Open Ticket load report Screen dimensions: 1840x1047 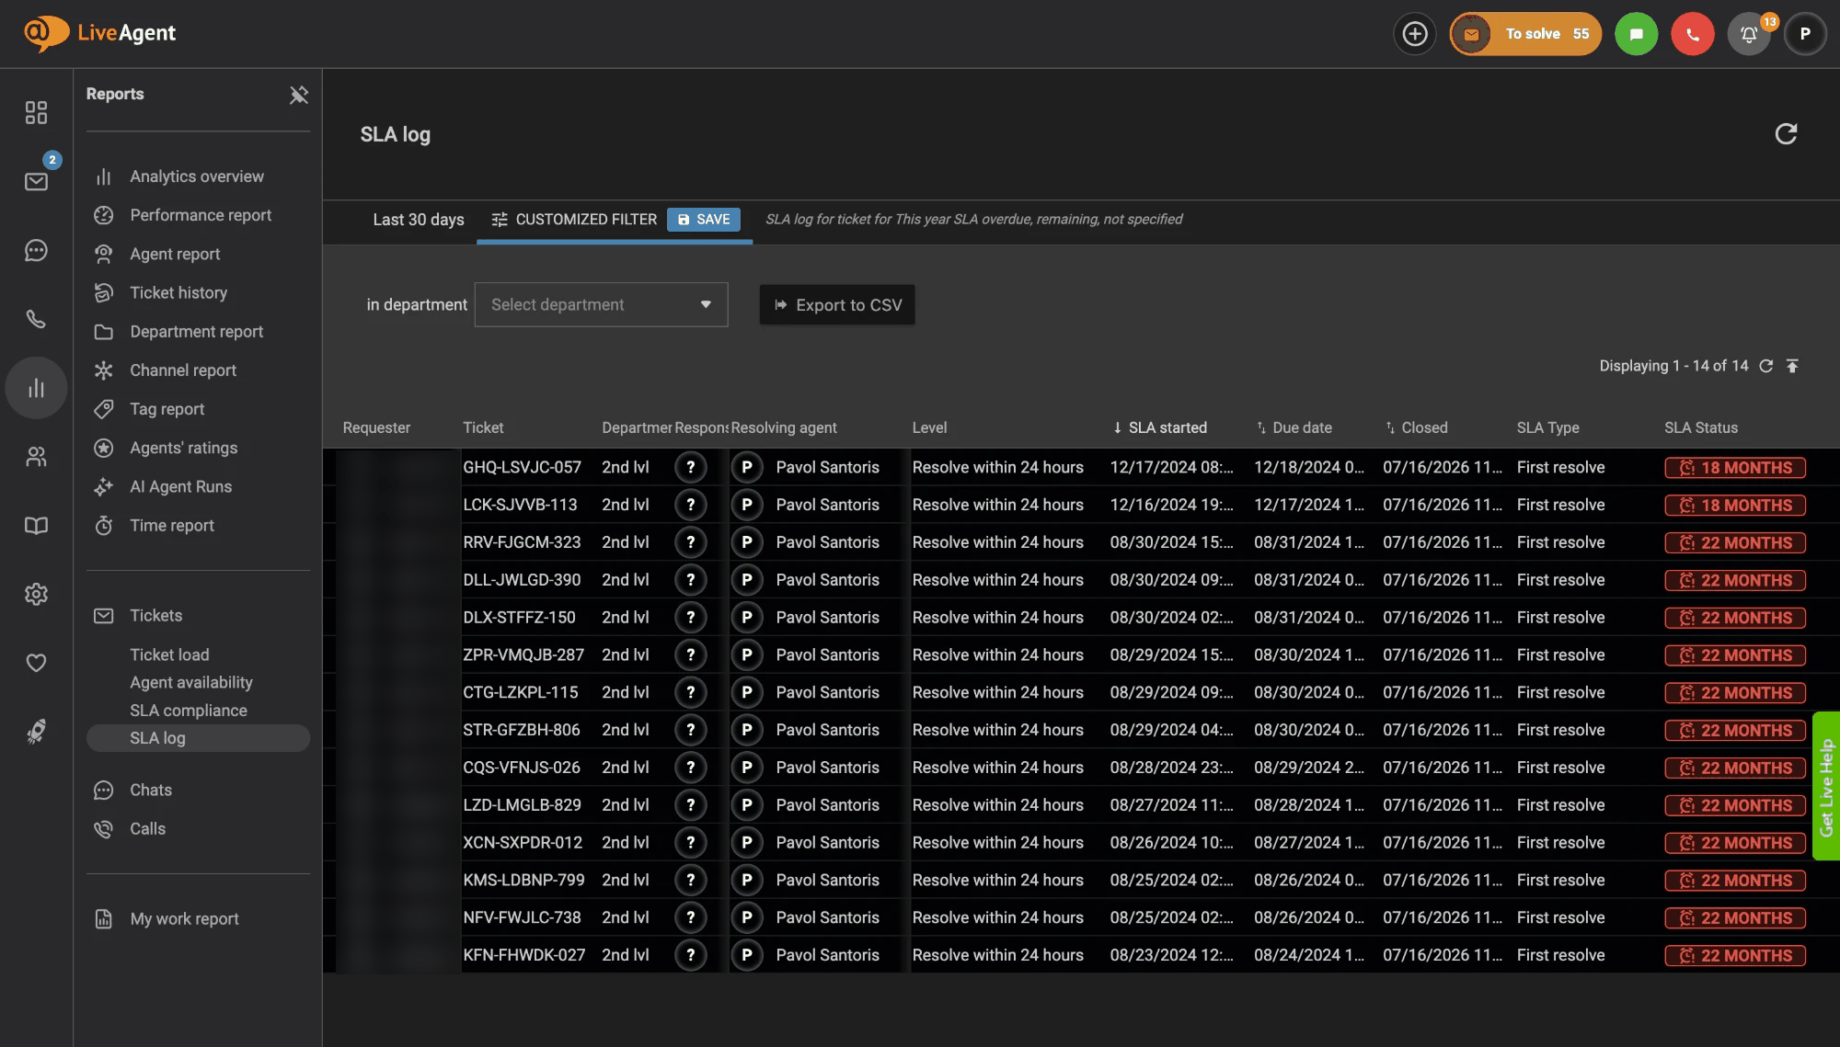point(169,655)
